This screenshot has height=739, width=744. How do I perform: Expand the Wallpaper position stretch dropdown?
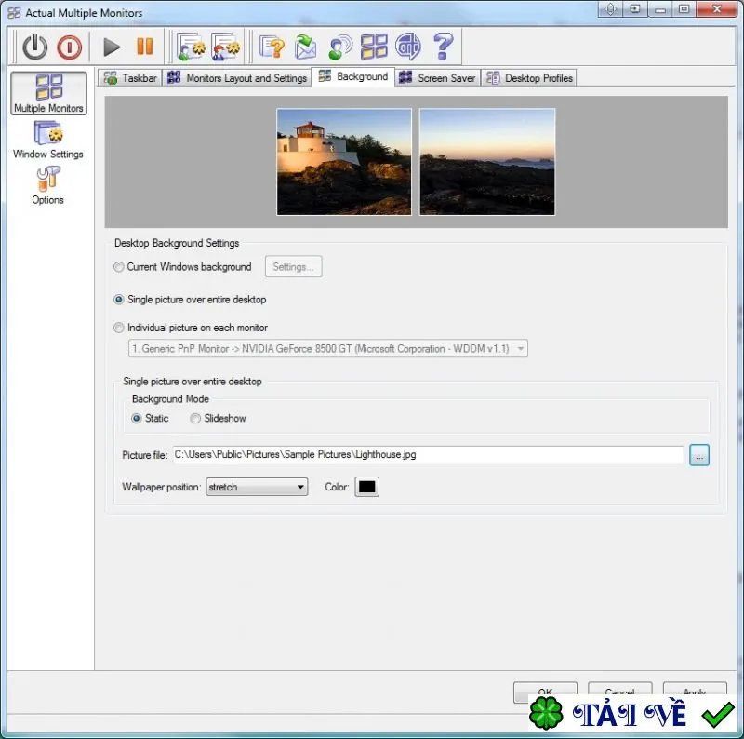coord(257,487)
